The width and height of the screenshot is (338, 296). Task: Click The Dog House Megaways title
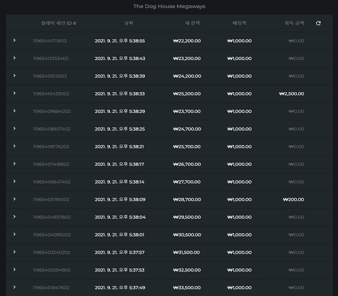point(169,6)
